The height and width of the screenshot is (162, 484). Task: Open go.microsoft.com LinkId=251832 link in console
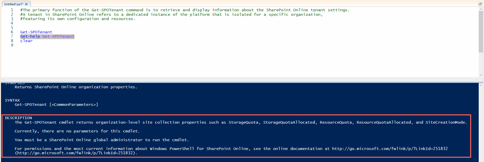point(390,149)
